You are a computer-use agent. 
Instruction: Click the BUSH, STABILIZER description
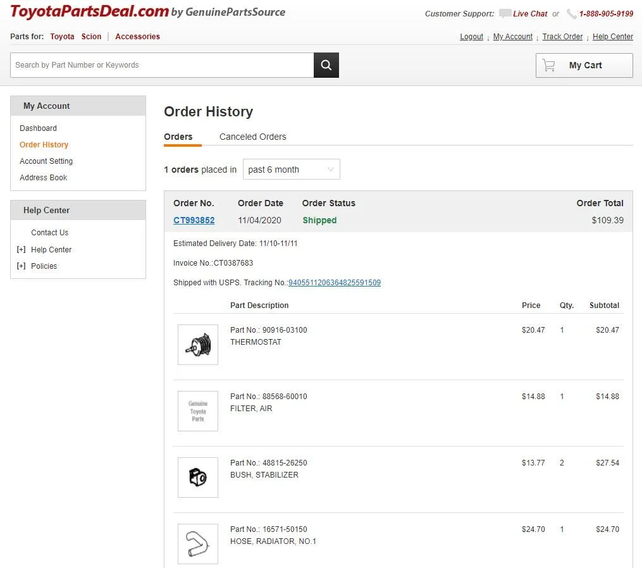[264, 474]
